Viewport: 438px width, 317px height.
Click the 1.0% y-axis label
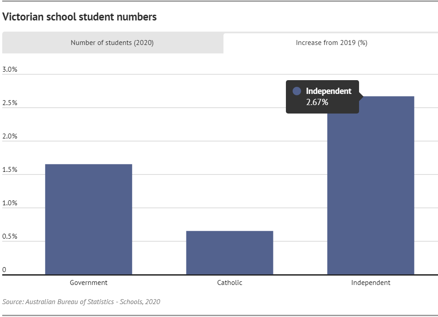click(x=10, y=203)
